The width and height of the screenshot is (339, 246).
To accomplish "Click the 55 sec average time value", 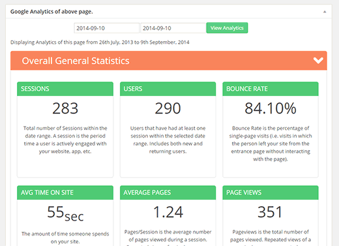I will click(65, 213).
